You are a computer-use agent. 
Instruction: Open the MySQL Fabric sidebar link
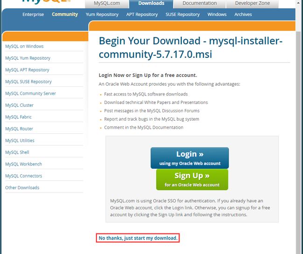[18, 117]
